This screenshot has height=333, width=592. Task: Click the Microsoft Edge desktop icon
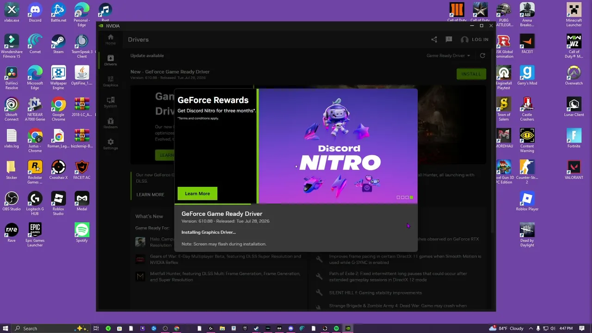(x=35, y=77)
